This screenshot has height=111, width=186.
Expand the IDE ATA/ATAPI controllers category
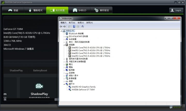64,36
